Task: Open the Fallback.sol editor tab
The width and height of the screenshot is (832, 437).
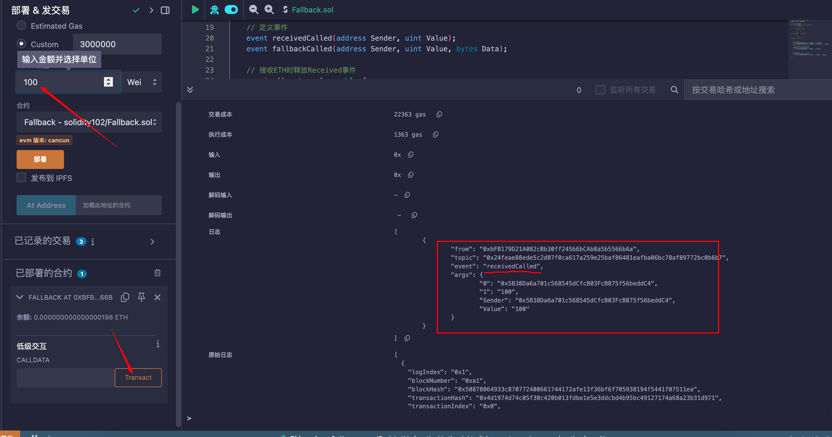Action: [308, 10]
